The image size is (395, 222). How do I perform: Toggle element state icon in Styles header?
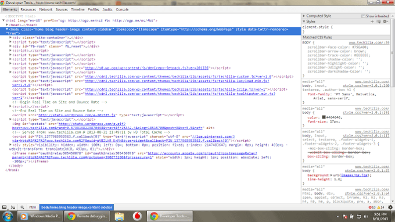[379, 22]
